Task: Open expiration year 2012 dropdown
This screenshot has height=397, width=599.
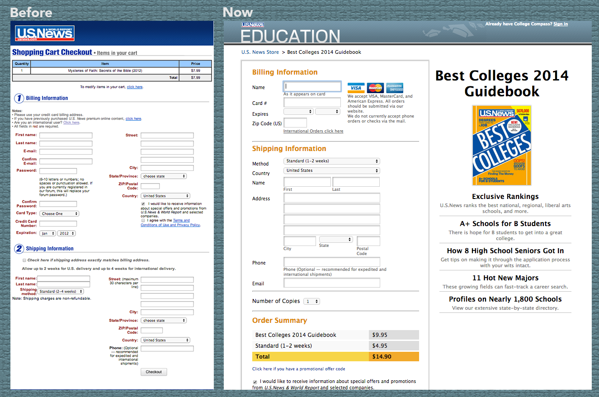Action: click(x=66, y=234)
